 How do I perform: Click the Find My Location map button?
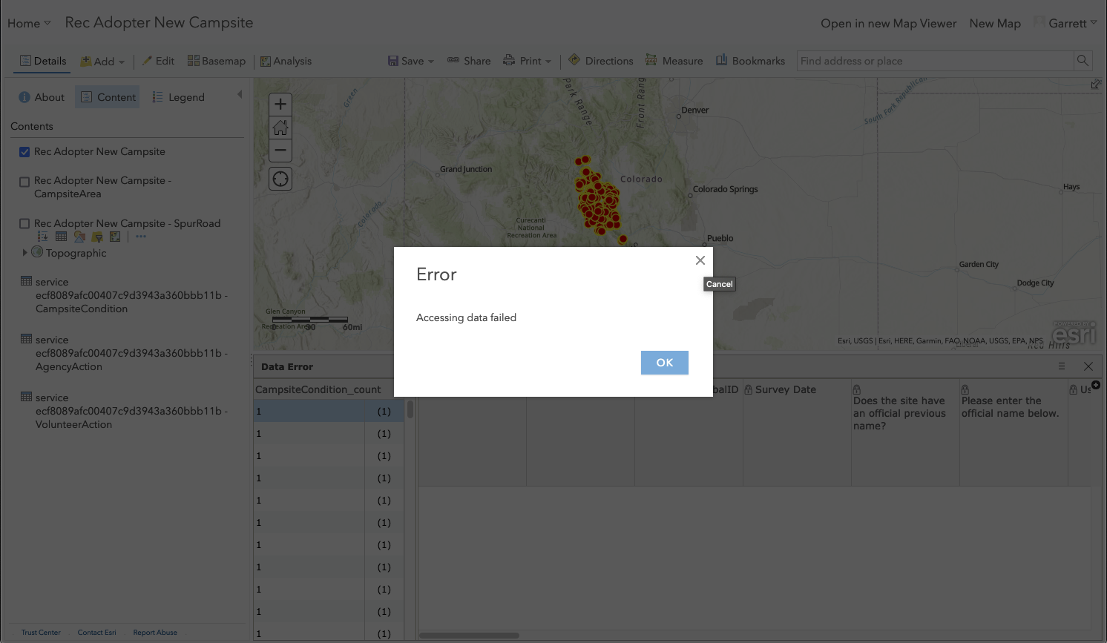coord(280,178)
